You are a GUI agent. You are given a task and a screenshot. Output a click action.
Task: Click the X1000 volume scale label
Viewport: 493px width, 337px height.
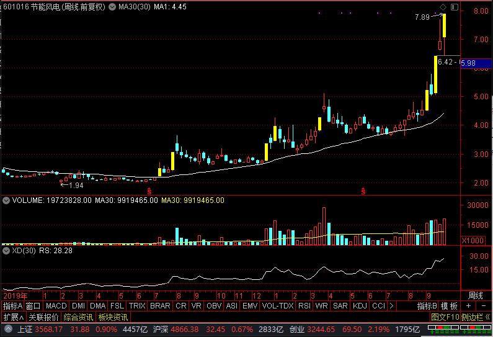tap(473, 240)
